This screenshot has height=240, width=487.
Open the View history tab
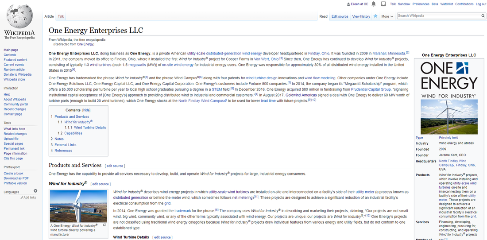click(361, 16)
